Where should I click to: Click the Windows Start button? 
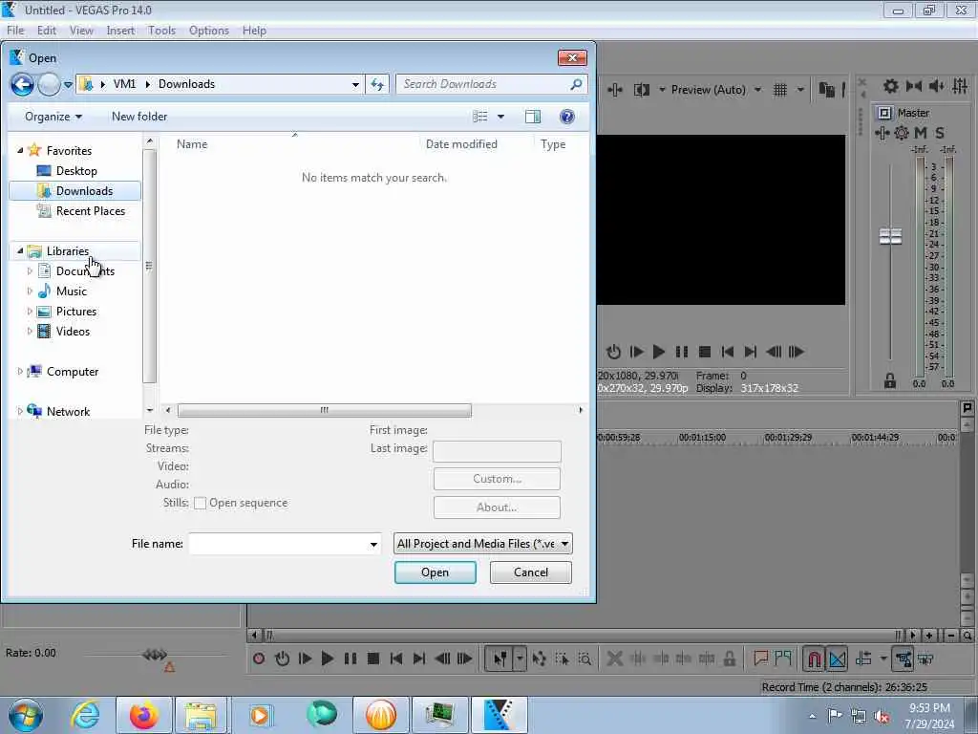(x=26, y=715)
